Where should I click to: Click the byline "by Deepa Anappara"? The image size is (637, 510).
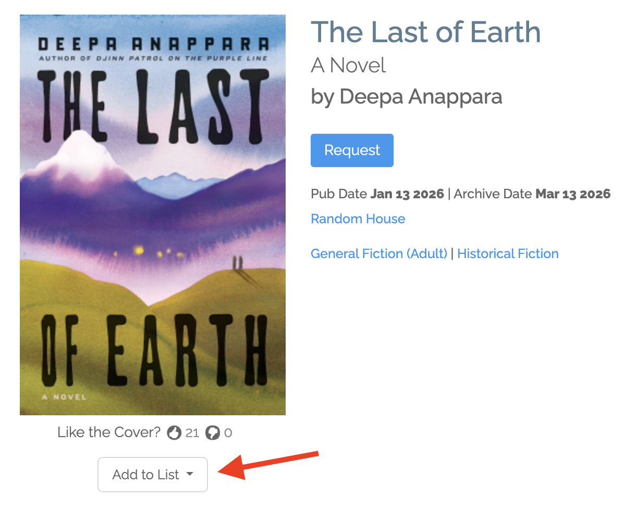[406, 96]
